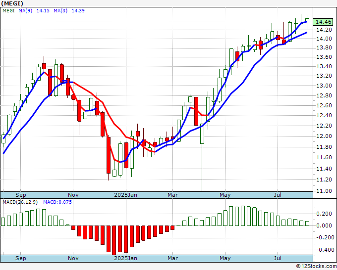Click May on the price chart date axis
337x270 pixels.
pos(225,195)
